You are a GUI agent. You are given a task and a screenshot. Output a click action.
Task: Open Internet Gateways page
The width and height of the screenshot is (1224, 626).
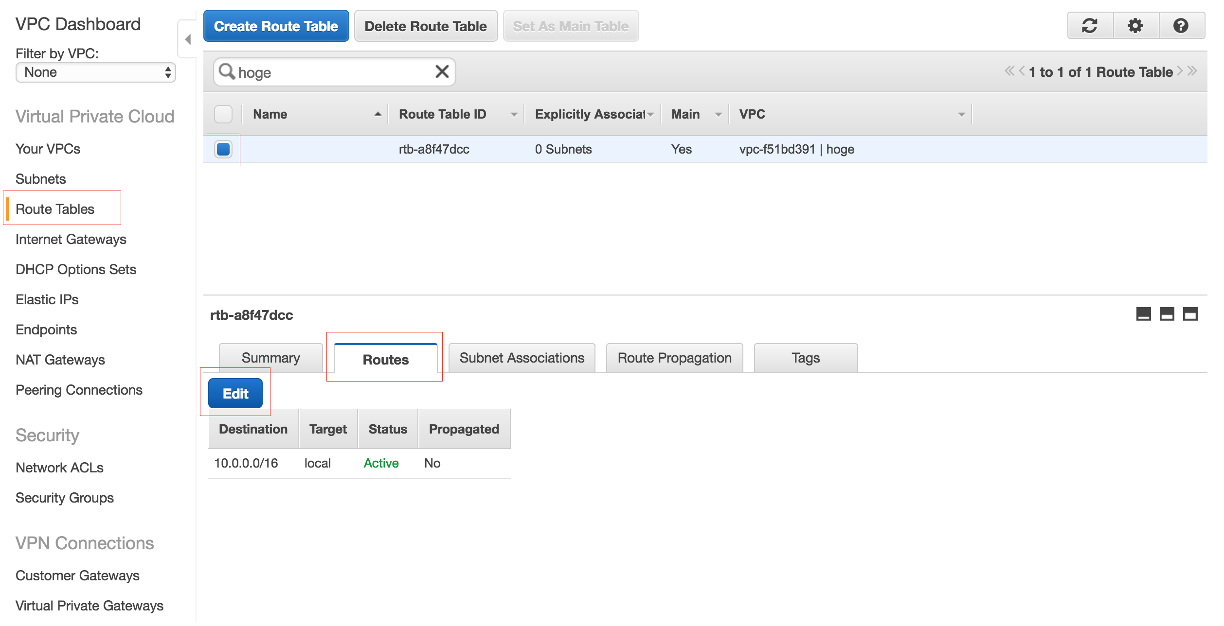[71, 239]
